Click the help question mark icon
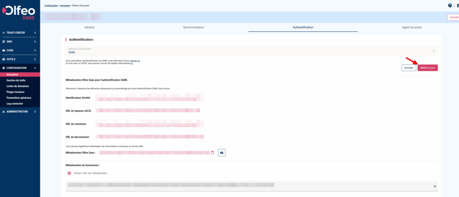 pyautogui.click(x=450, y=5)
